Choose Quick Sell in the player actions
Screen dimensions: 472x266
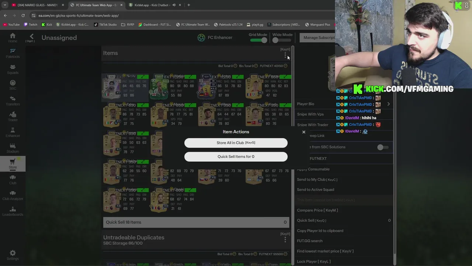click(x=312, y=220)
